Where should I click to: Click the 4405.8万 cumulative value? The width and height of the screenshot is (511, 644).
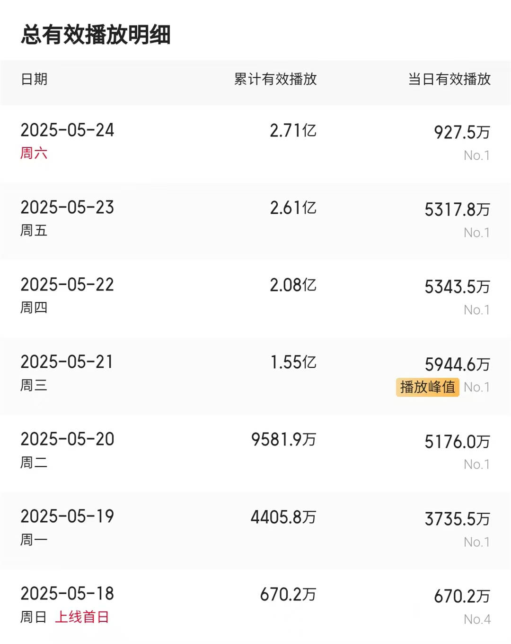pos(283,517)
